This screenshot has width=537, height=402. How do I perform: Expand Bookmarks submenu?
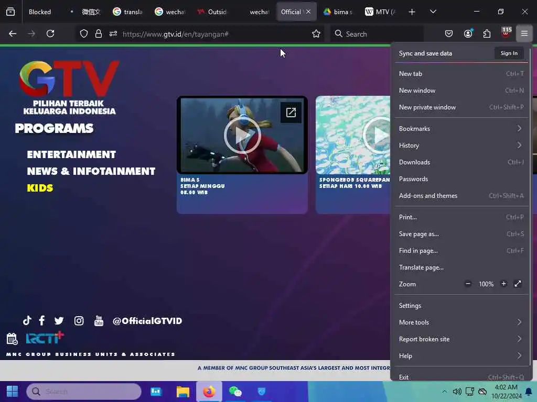[461, 129]
